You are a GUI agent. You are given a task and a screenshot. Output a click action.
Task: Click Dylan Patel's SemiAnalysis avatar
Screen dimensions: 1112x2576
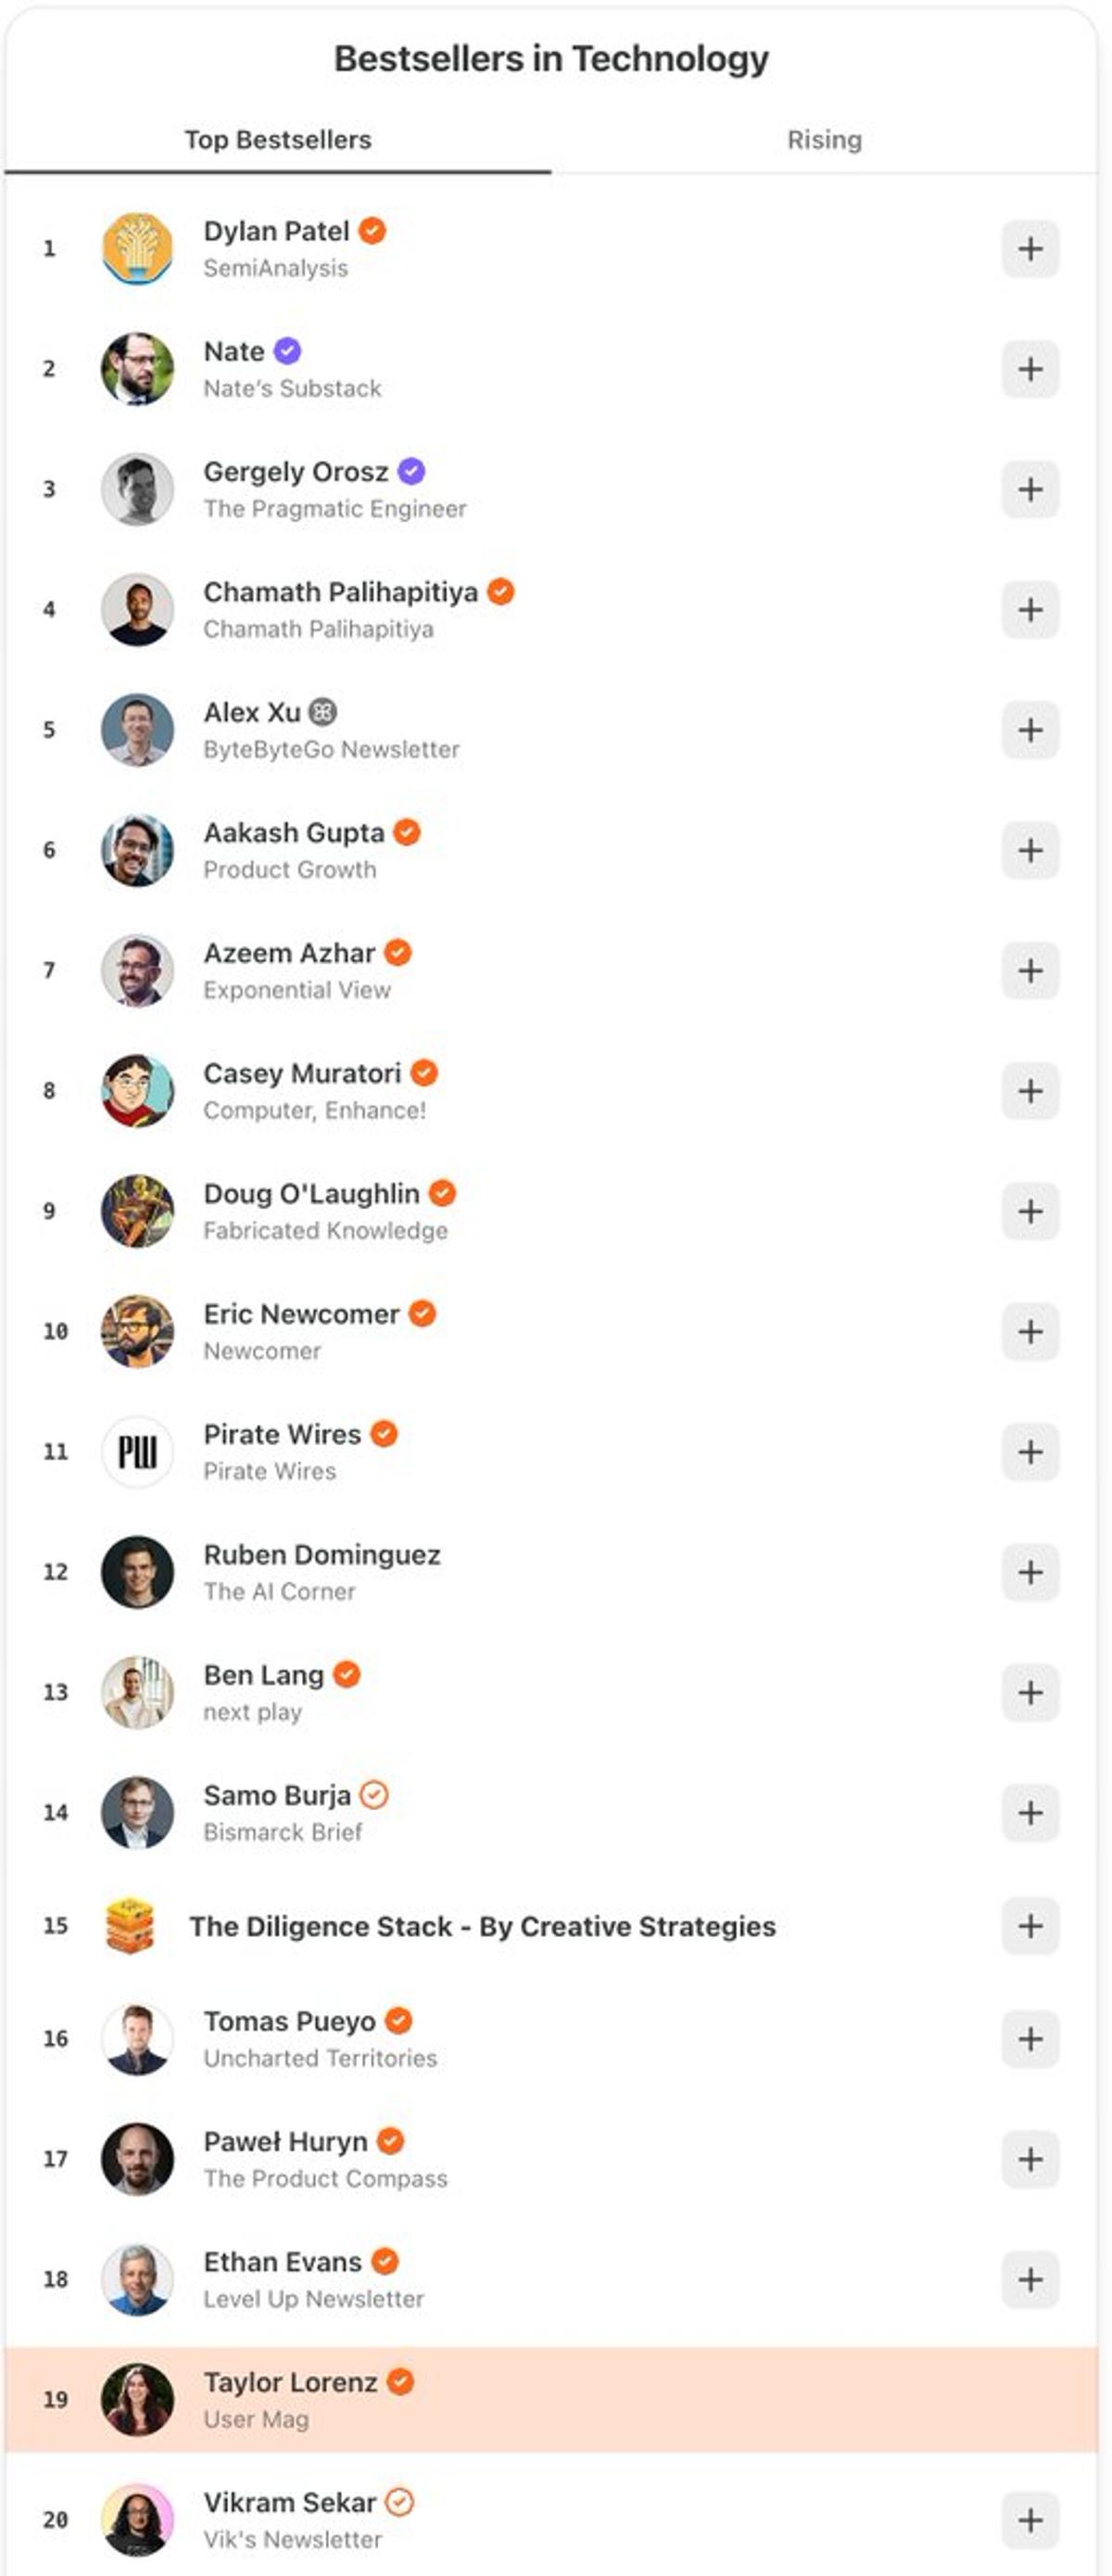pyautogui.click(x=138, y=248)
